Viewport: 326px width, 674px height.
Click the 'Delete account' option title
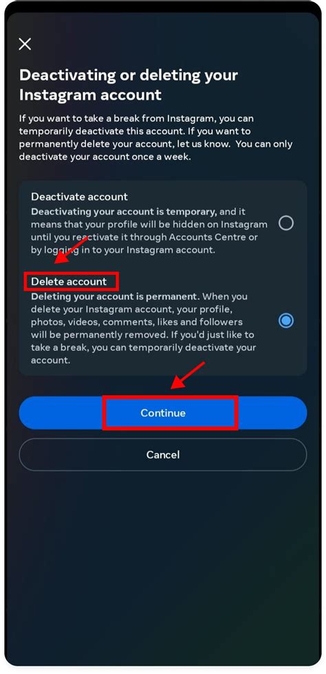pos(69,282)
